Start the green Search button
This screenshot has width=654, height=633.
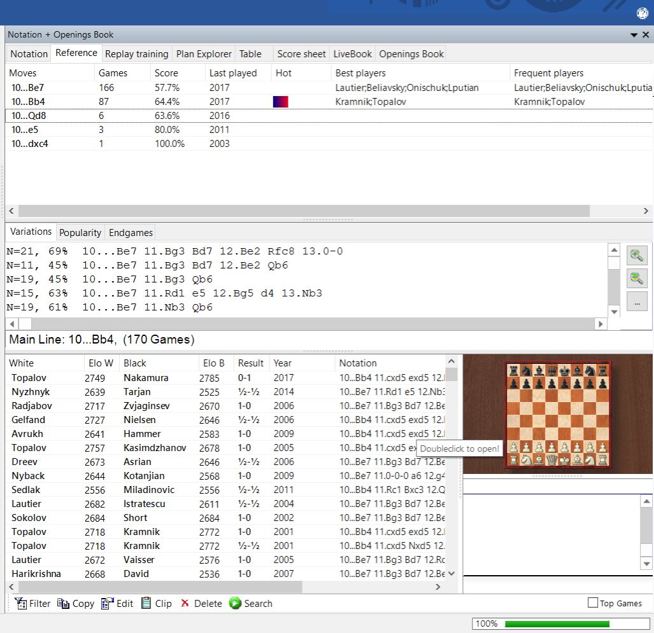tap(236, 604)
